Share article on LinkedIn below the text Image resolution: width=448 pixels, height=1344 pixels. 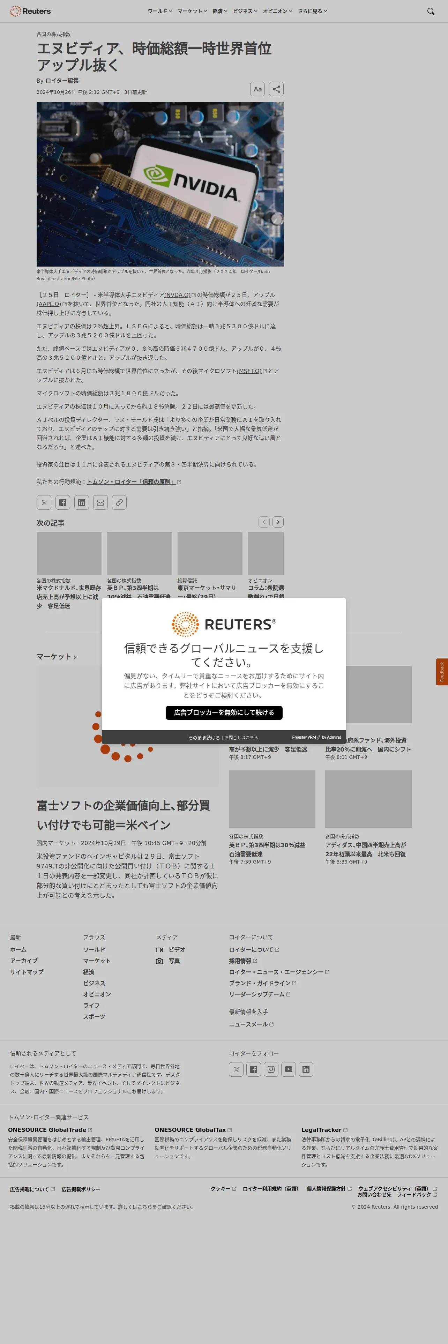pos(81,502)
